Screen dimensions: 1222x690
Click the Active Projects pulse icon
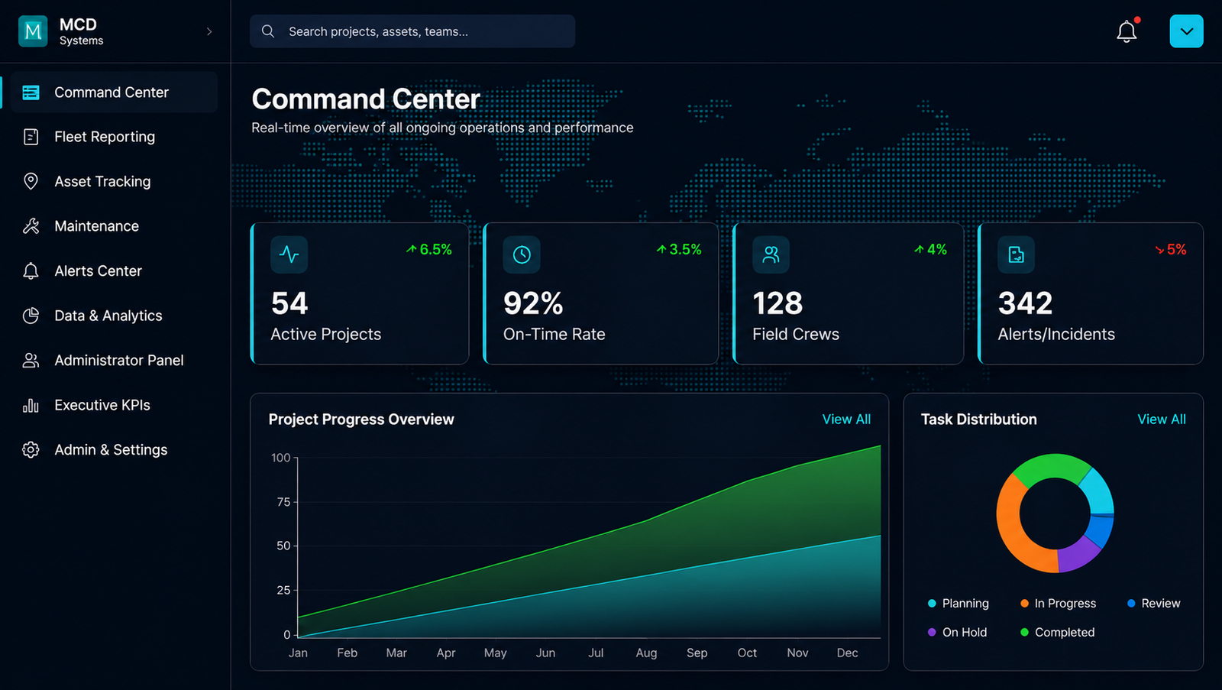click(x=289, y=254)
